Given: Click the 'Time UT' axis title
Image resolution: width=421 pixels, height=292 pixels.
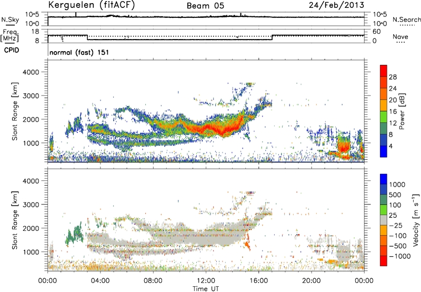Looking at the screenshot, I should point(206,289).
